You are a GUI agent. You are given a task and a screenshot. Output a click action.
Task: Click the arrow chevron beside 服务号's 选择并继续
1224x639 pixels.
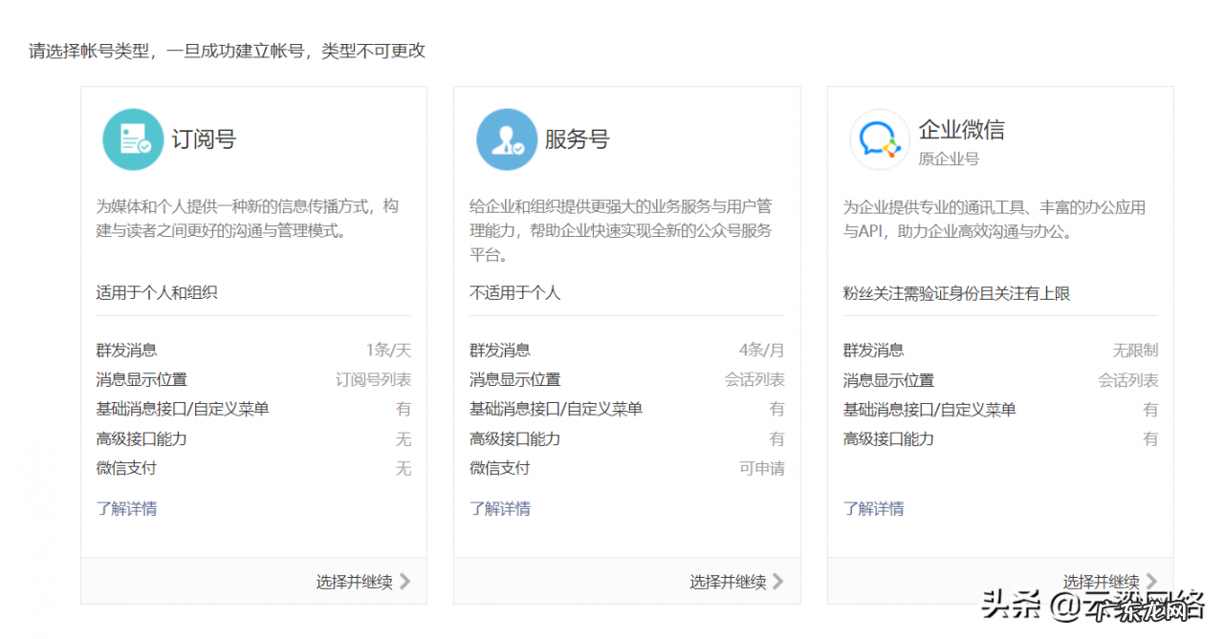point(779,581)
